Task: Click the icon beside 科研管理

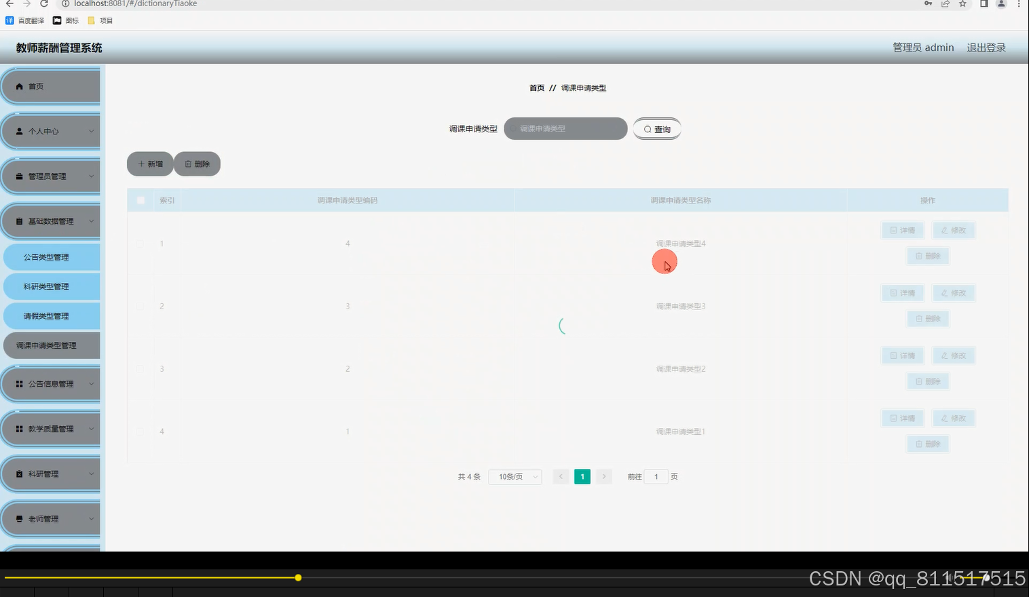Action: (20, 474)
